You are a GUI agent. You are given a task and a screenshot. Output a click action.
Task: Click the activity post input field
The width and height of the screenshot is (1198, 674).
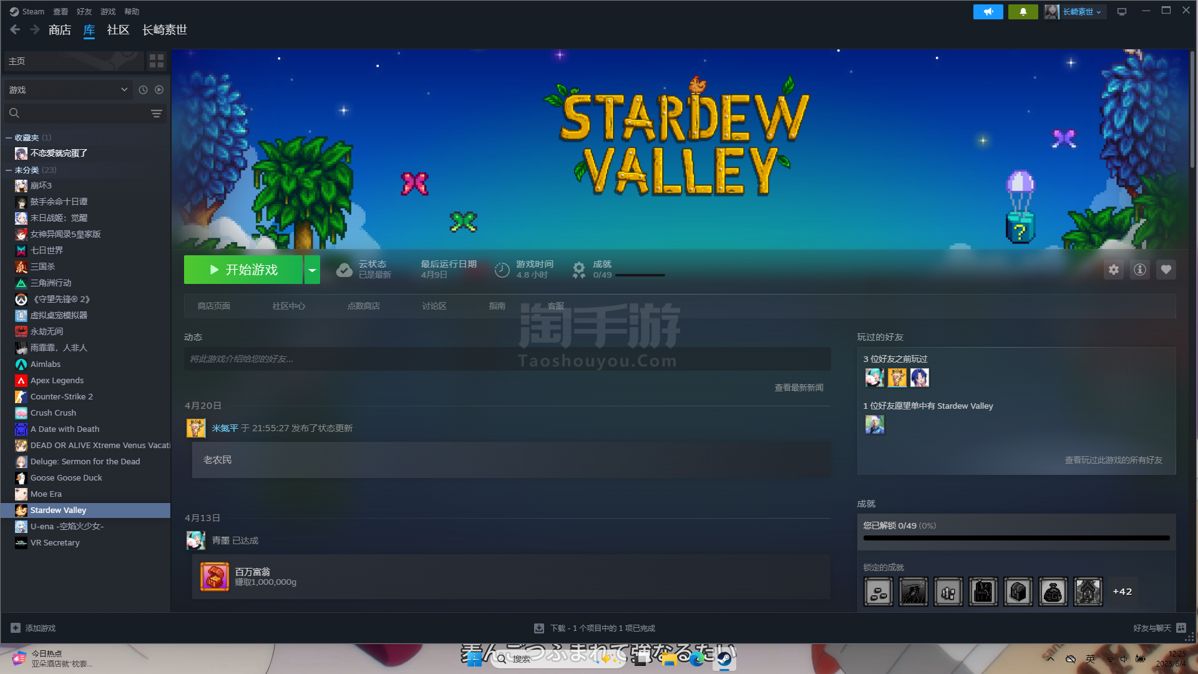(507, 359)
